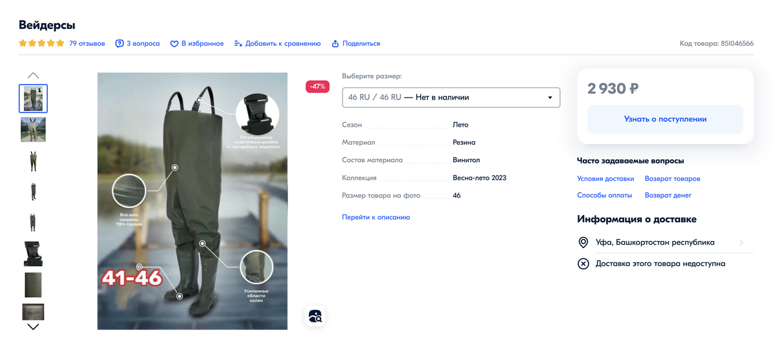Click the compare list icon
This screenshot has width=777, height=354.
click(238, 44)
